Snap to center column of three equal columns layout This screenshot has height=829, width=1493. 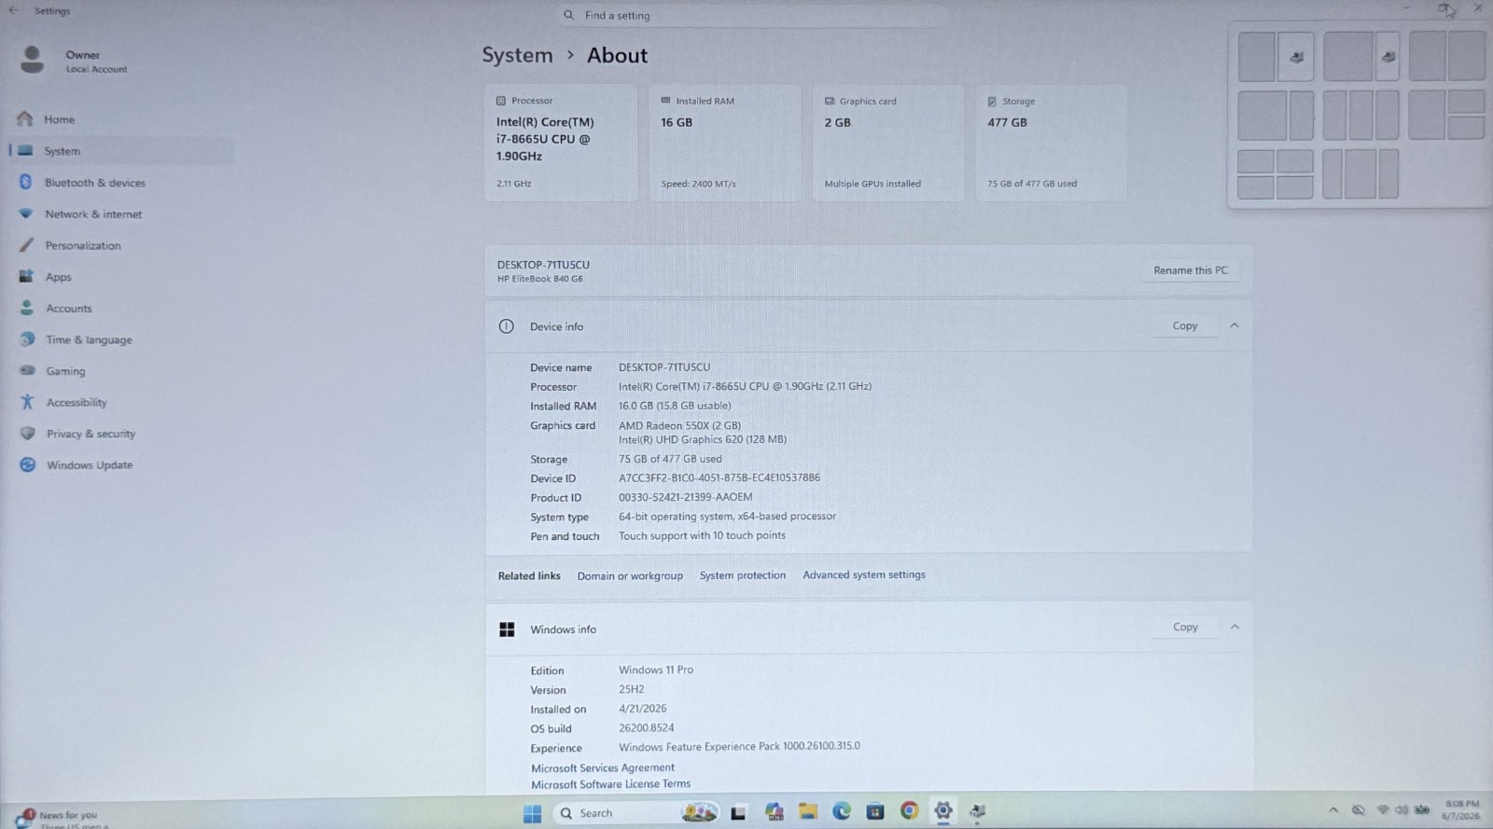point(1360,116)
